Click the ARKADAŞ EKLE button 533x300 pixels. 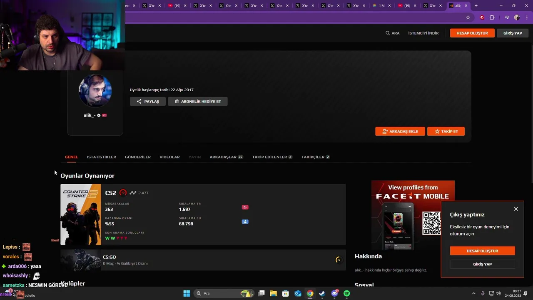point(400,131)
